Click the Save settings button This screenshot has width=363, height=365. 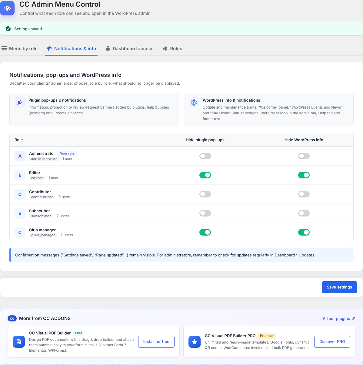point(339,287)
